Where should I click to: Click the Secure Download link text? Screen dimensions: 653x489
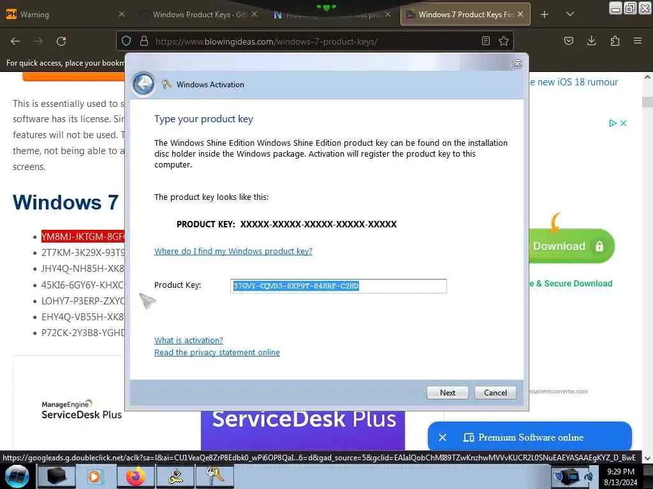[571, 283]
